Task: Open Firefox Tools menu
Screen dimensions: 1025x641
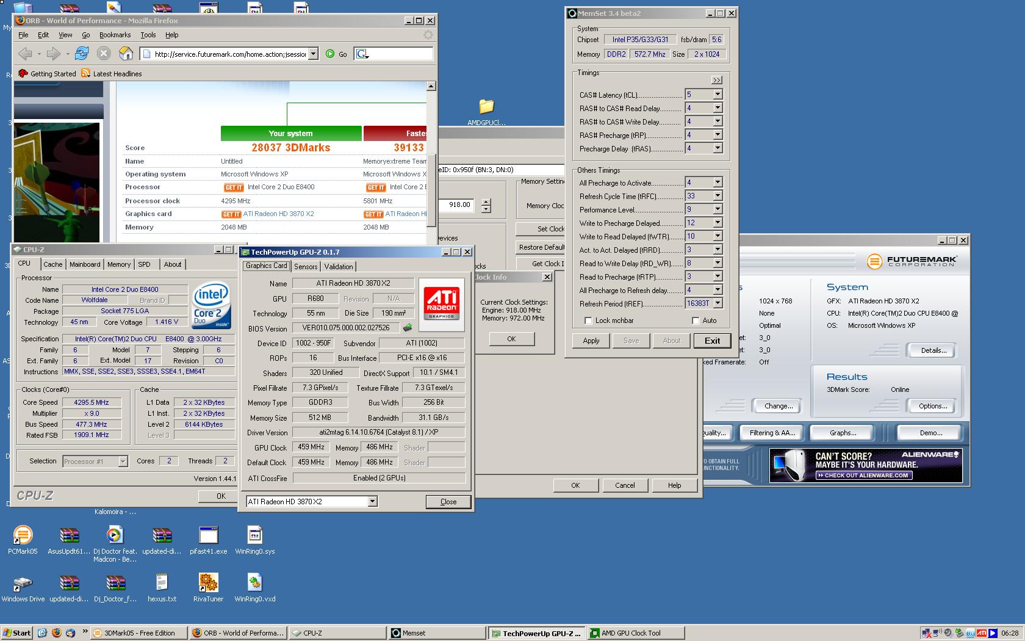Action: point(148,35)
